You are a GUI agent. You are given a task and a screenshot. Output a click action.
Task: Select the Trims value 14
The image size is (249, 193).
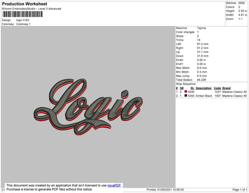[x=198, y=40]
